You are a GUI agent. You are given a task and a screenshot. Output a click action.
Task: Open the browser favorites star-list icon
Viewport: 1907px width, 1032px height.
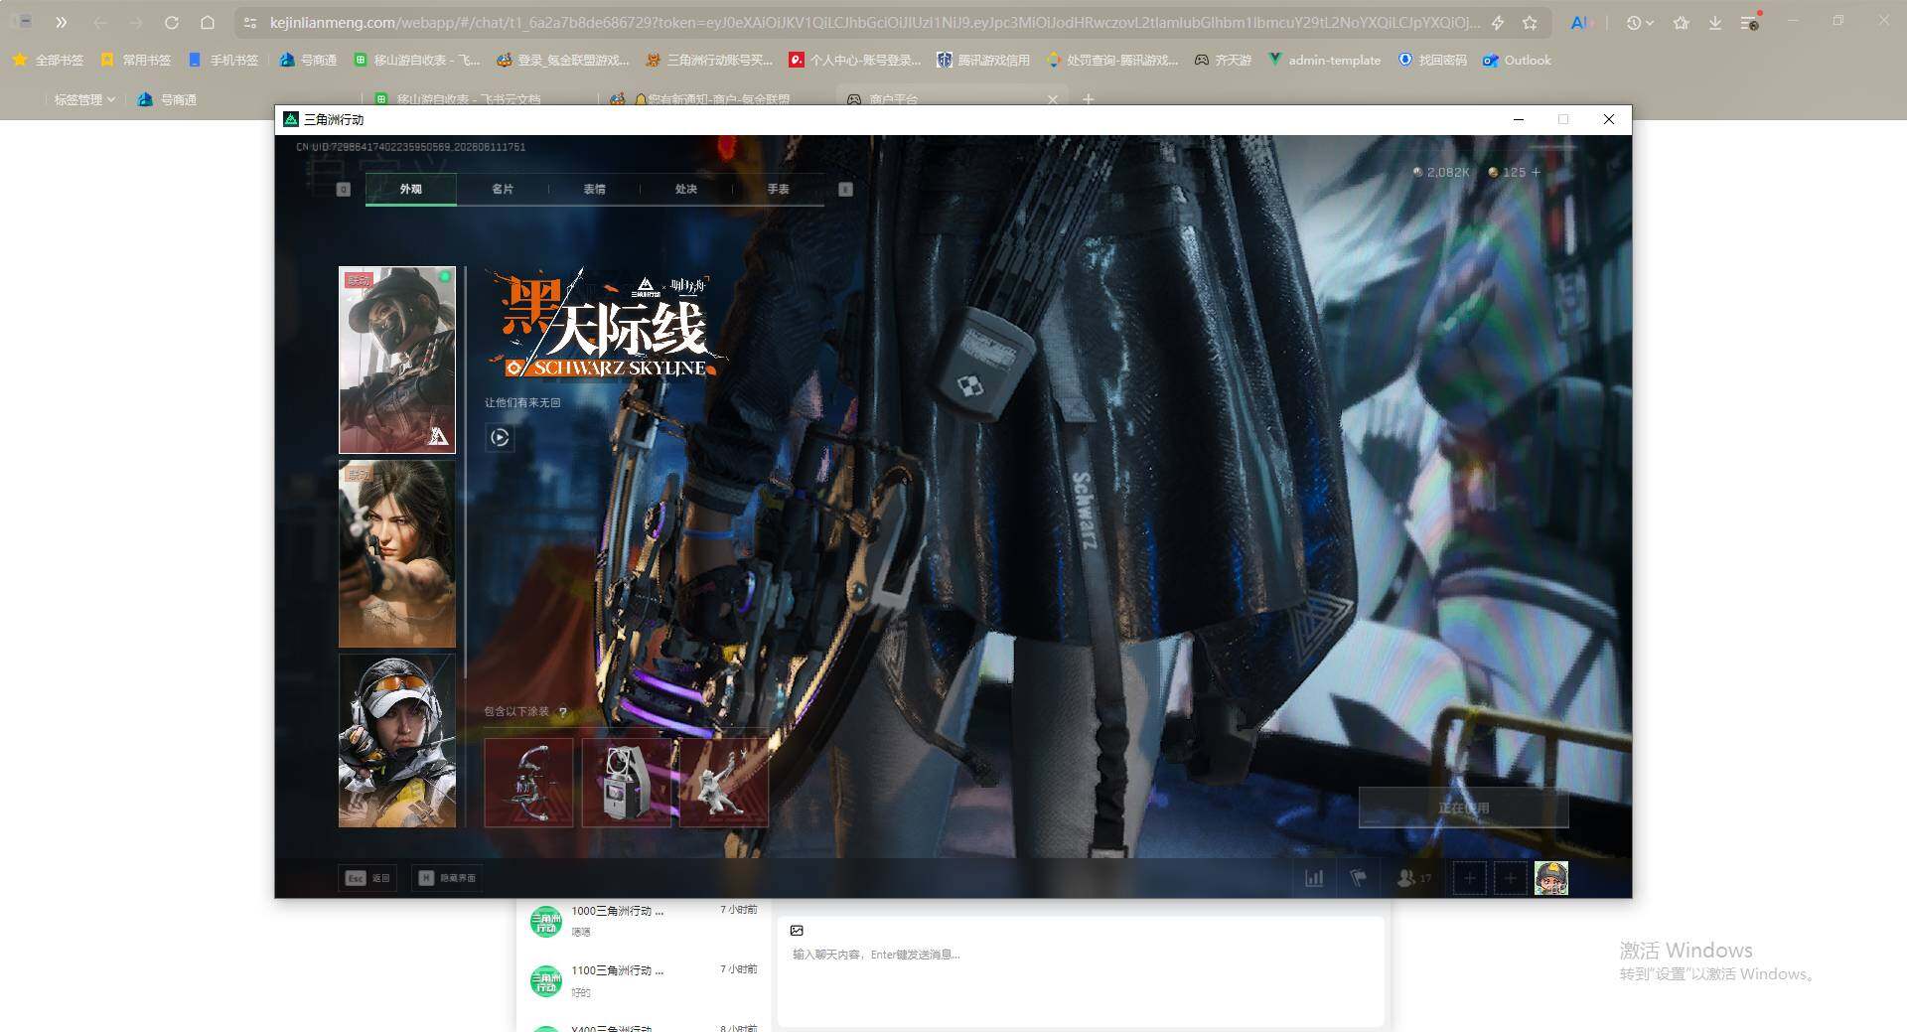tap(1681, 22)
